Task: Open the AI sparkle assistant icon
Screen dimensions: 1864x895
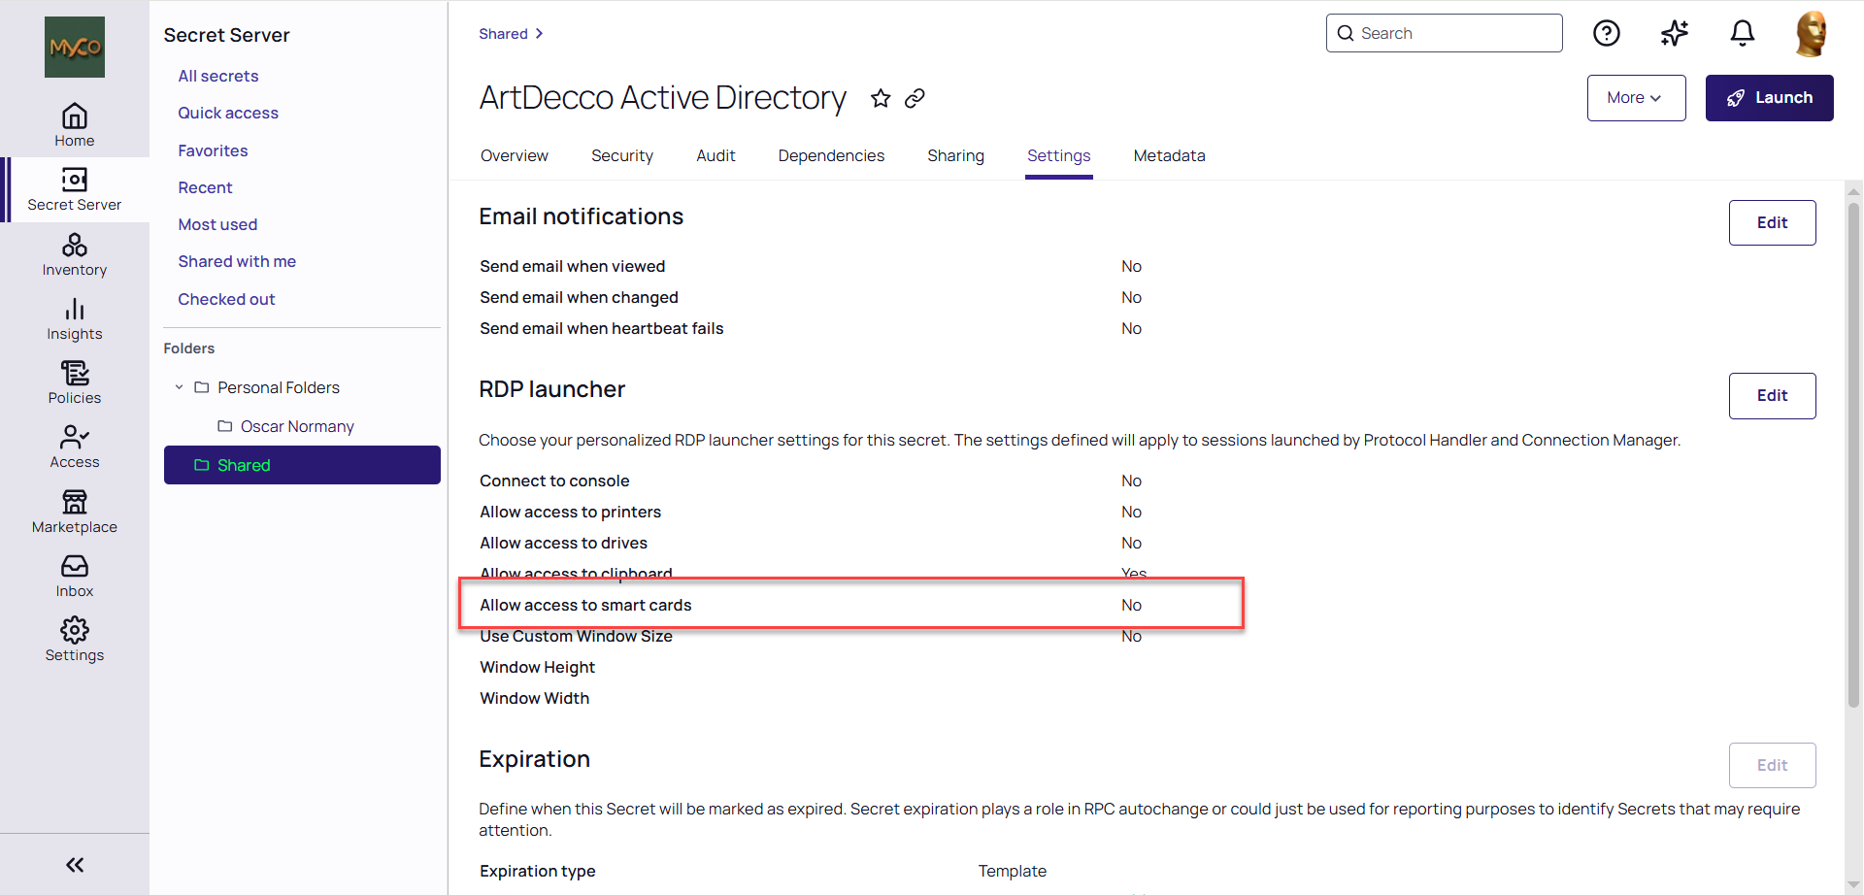Action: pos(1674,34)
